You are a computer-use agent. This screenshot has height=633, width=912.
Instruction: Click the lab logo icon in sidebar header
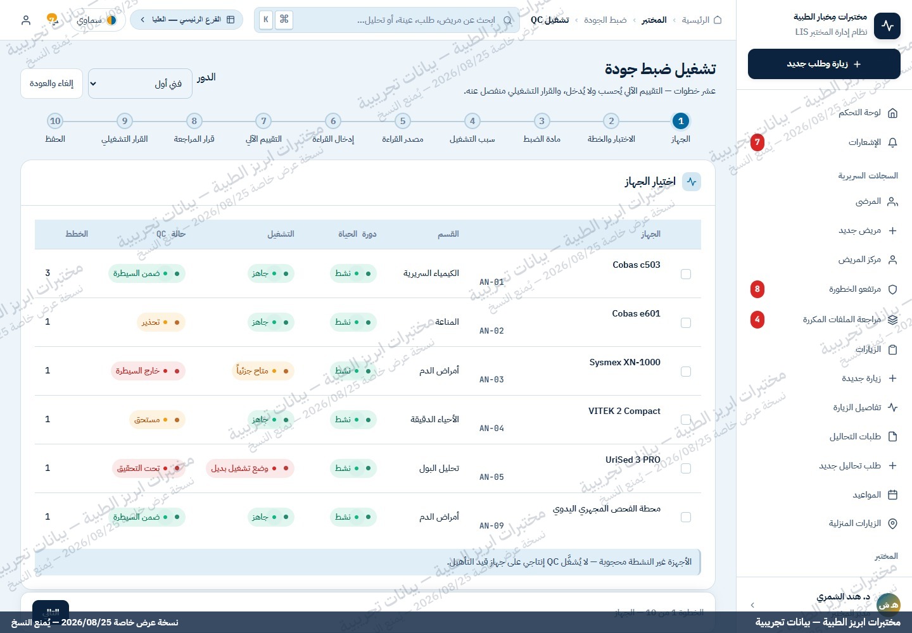click(887, 26)
